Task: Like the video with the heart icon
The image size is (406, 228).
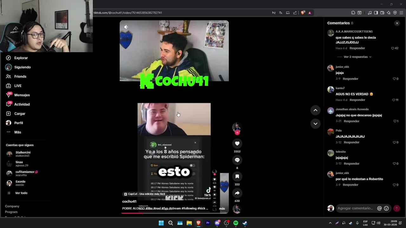Action: pos(237,143)
